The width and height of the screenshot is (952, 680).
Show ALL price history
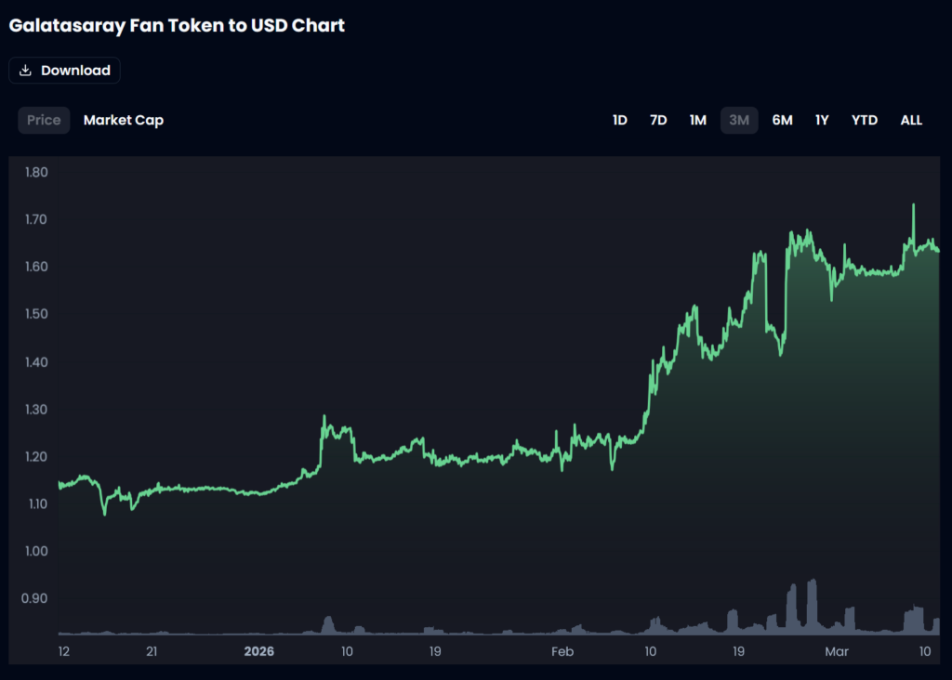pyautogui.click(x=911, y=120)
